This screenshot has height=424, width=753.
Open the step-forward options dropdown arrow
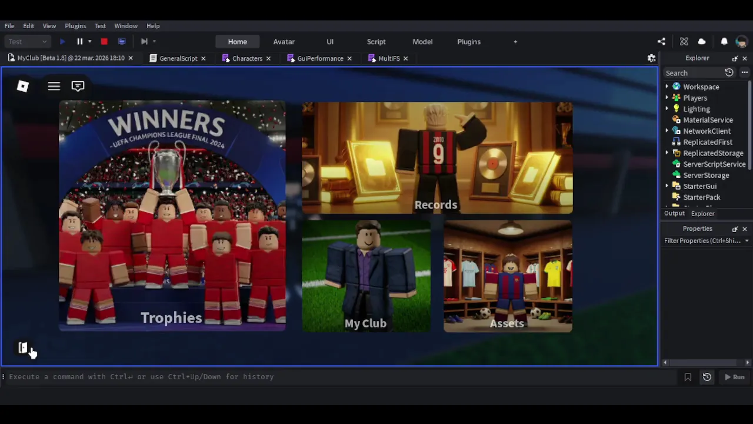click(x=154, y=42)
